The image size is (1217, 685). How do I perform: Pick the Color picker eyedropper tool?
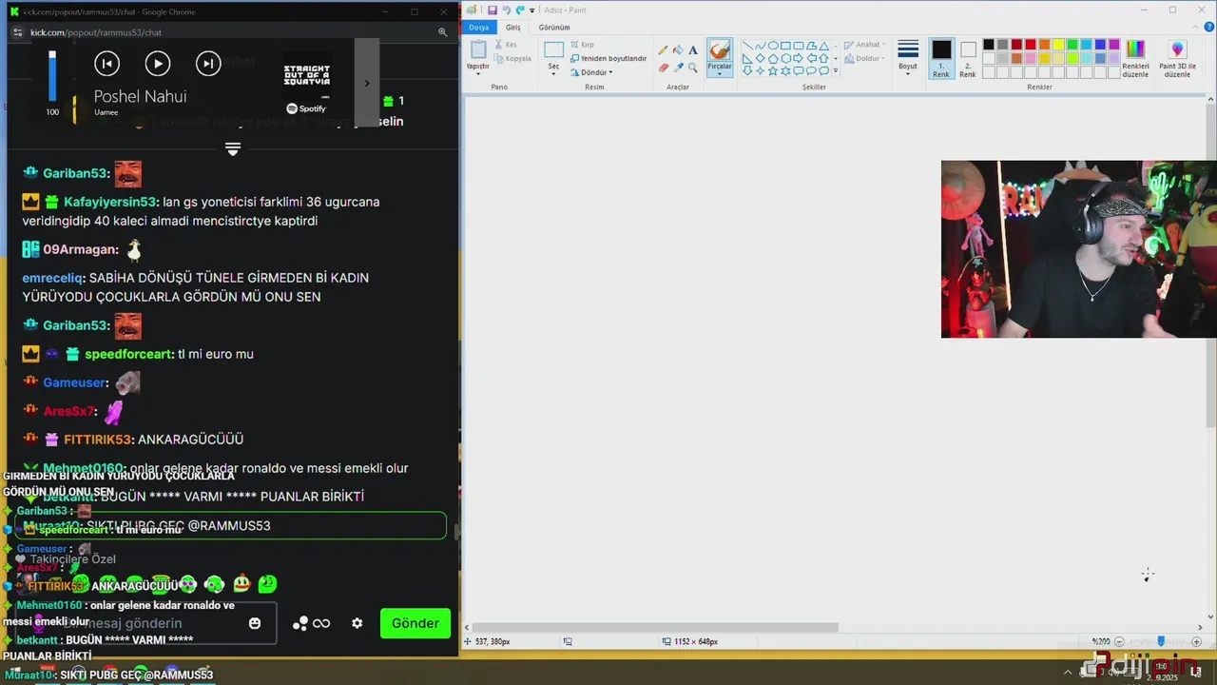[x=678, y=68]
